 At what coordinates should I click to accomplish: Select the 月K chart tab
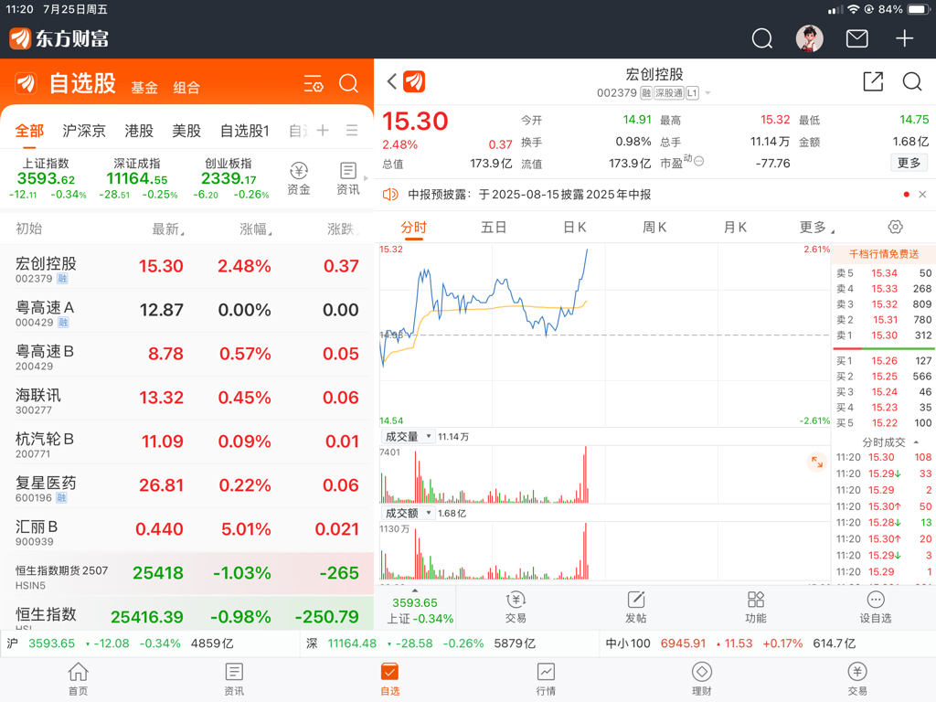click(735, 228)
